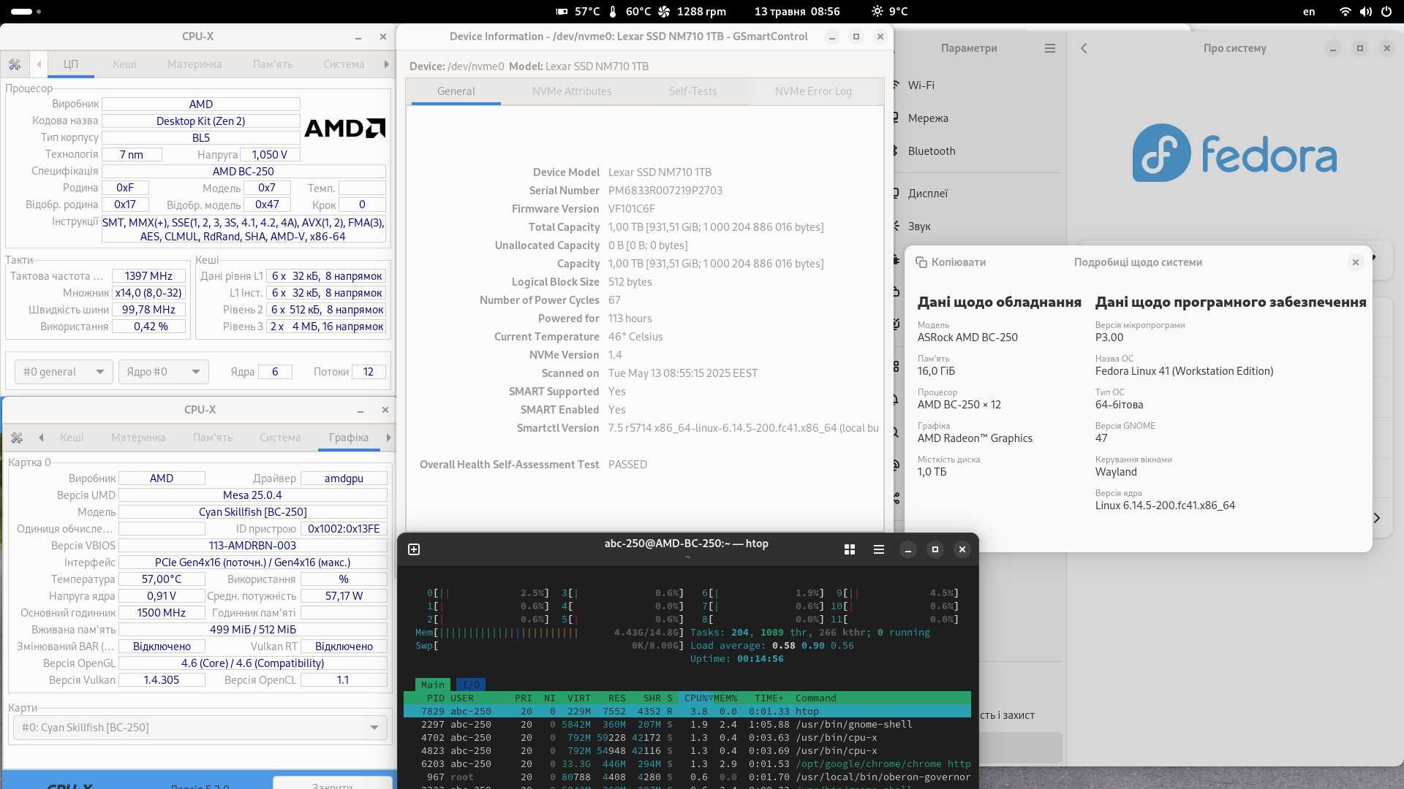Click the wrench icon in lower CPU-X window
This screenshot has width=1404, height=789.
tap(17, 438)
